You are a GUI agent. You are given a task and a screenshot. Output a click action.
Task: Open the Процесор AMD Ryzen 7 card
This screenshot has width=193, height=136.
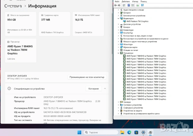click(21, 51)
